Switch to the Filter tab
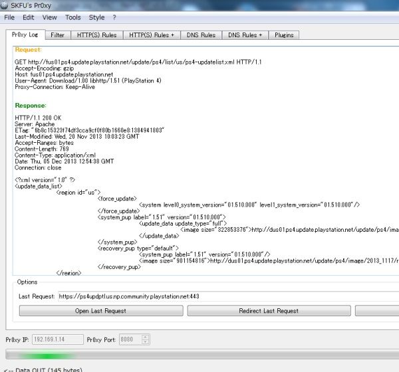Viewport: 399px width, 372px height. tap(57, 35)
